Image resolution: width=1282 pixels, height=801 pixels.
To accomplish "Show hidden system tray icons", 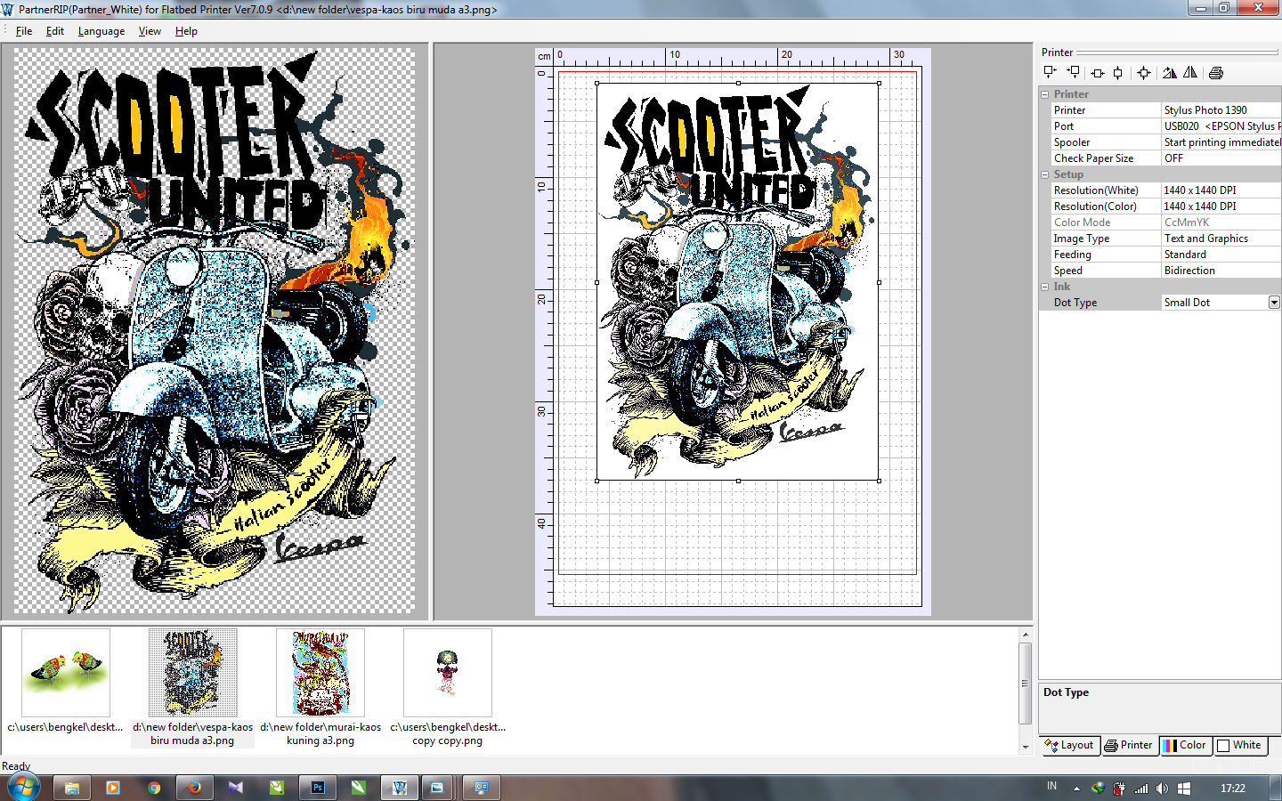I will [1076, 789].
